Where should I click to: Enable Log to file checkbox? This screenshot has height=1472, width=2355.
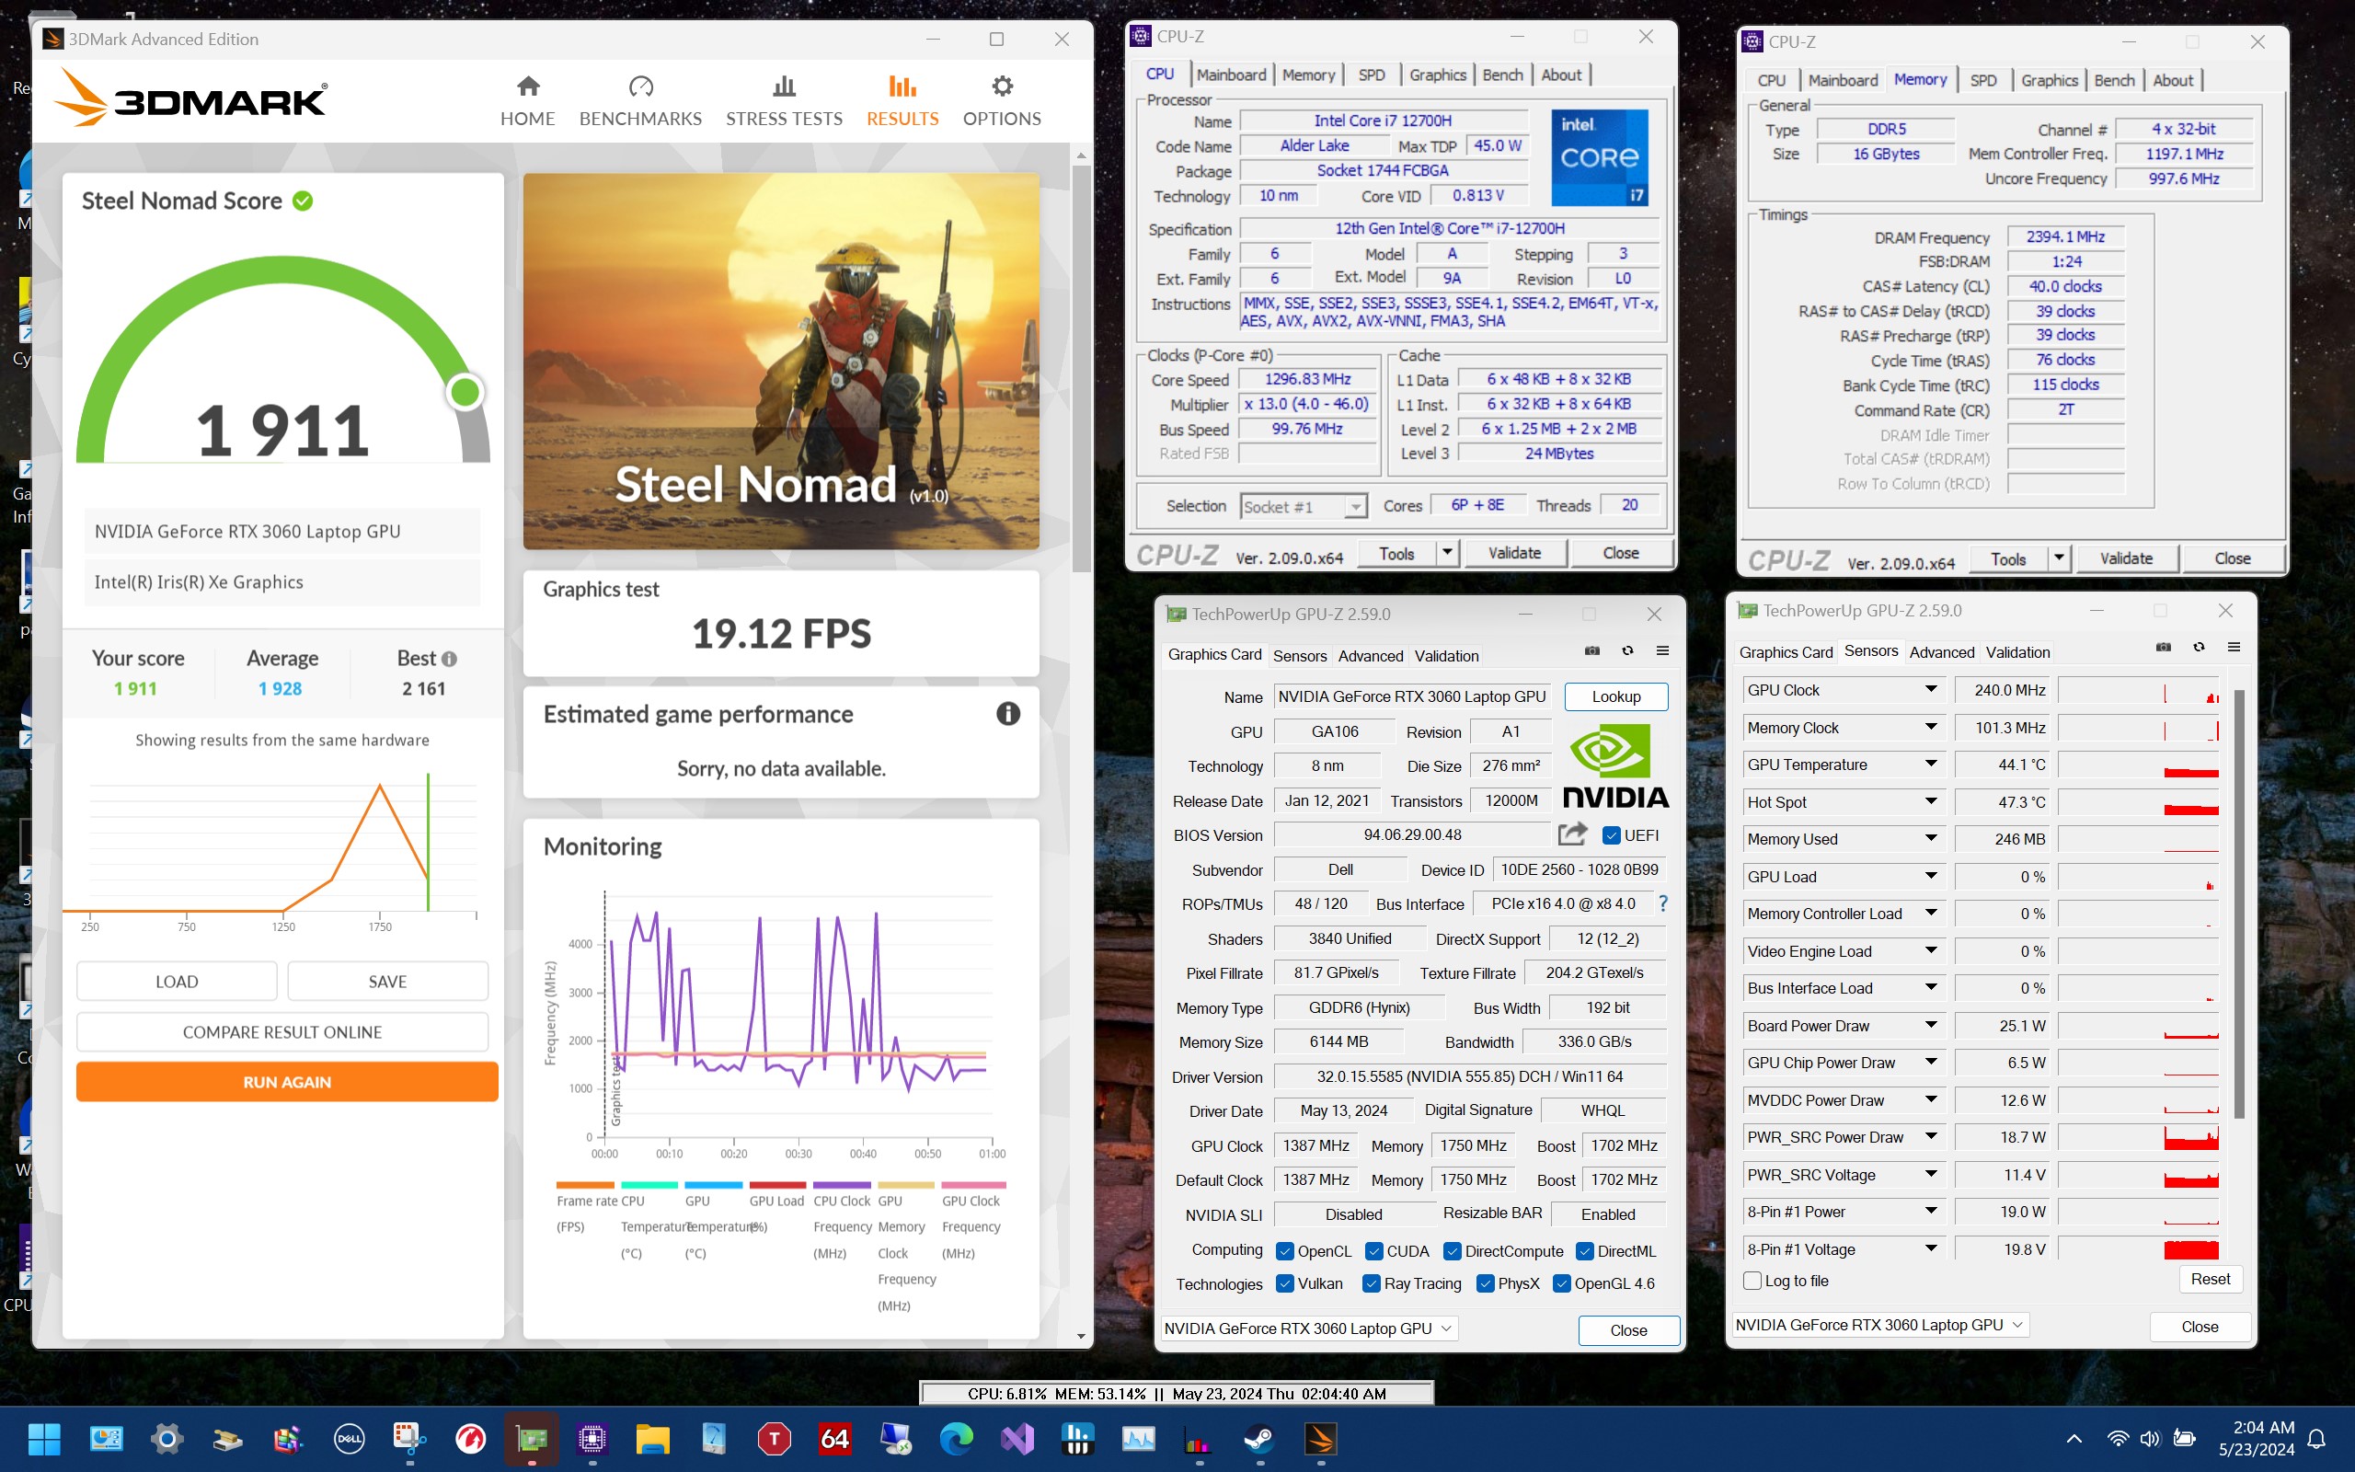(1752, 1282)
